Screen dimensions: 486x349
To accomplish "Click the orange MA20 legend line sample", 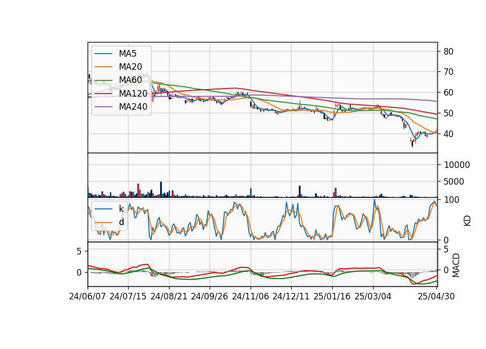I will click(x=103, y=67).
